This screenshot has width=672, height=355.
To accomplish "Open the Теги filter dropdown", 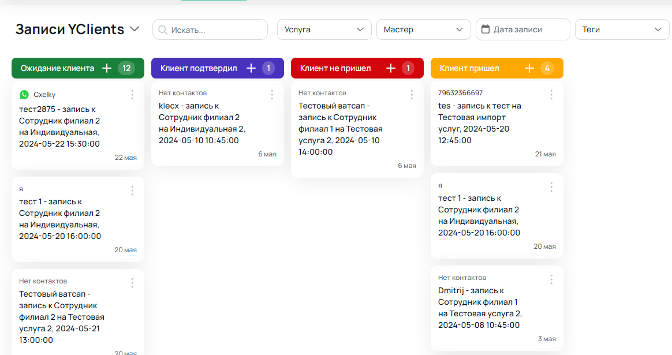I will click(622, 29).
